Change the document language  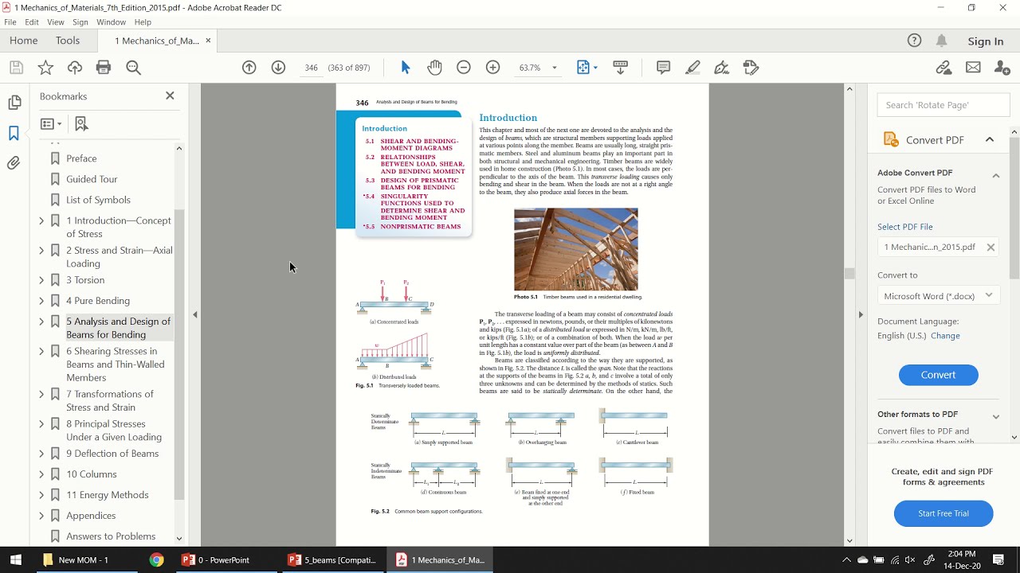click(x=946, y=336)
